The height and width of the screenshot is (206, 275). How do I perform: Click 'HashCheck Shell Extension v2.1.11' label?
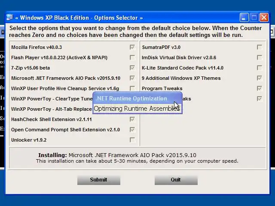click(x=52, y=119)
